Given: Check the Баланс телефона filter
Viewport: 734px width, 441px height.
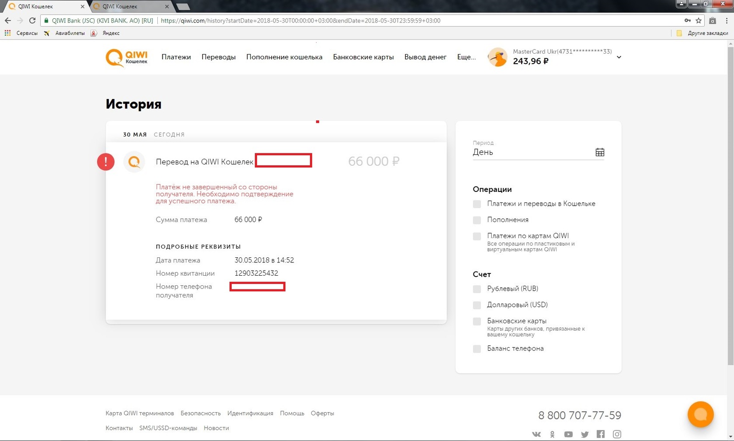Looking at the screenshot, I should (477, 349).
